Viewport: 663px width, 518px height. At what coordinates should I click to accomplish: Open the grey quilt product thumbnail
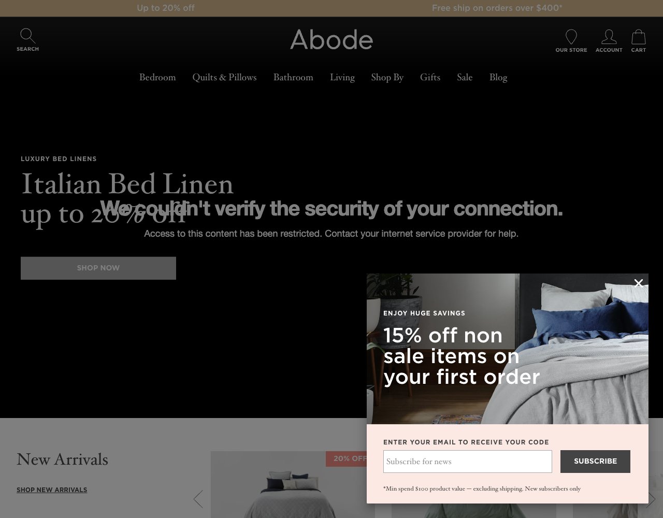293,485
